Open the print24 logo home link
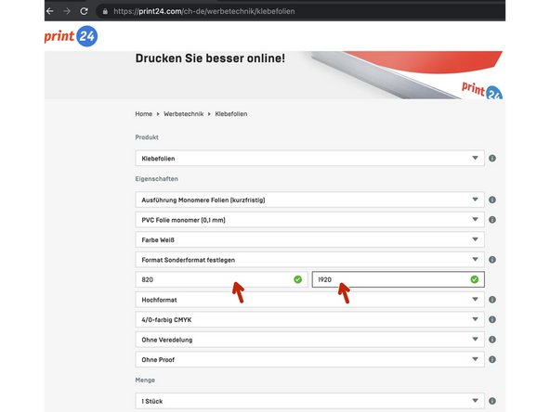The image size is (550, 412). pos(71,36)
